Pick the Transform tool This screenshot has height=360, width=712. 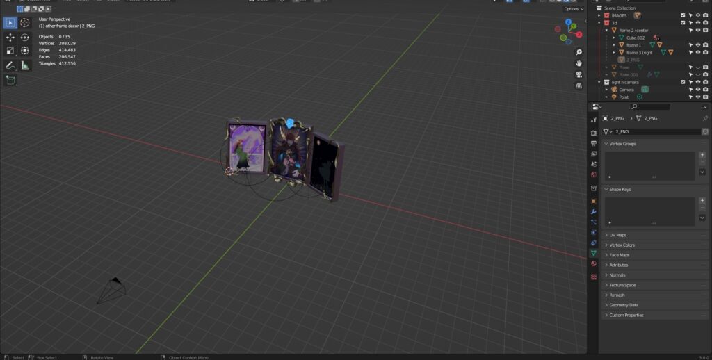coord(25,51)
